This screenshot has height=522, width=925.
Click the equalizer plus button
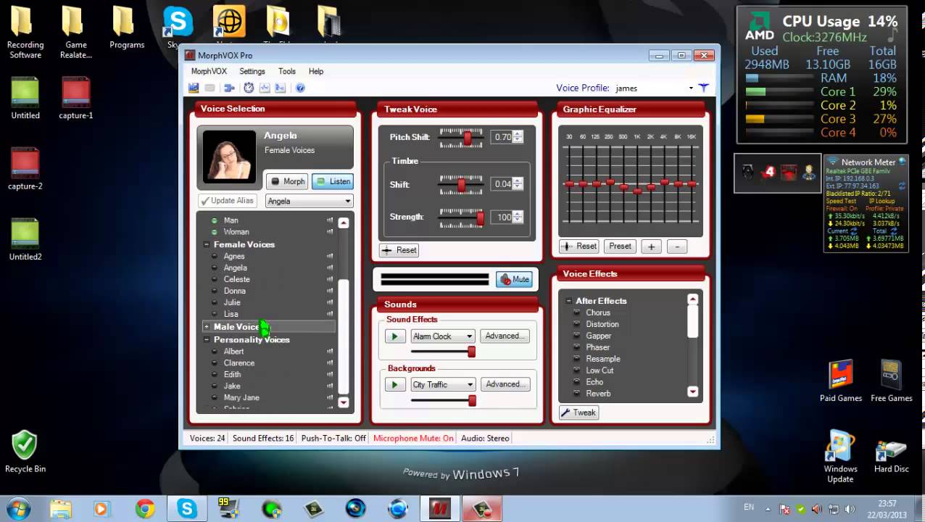click(x=651, y=246)
